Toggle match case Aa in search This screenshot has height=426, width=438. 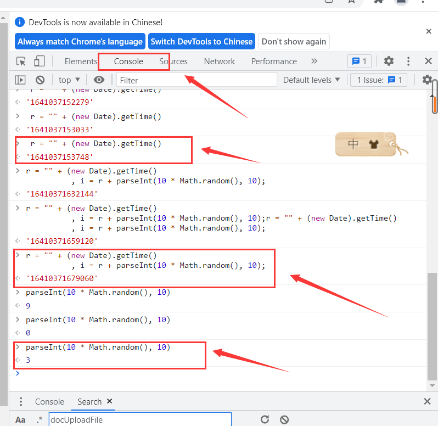pos(20,420)
